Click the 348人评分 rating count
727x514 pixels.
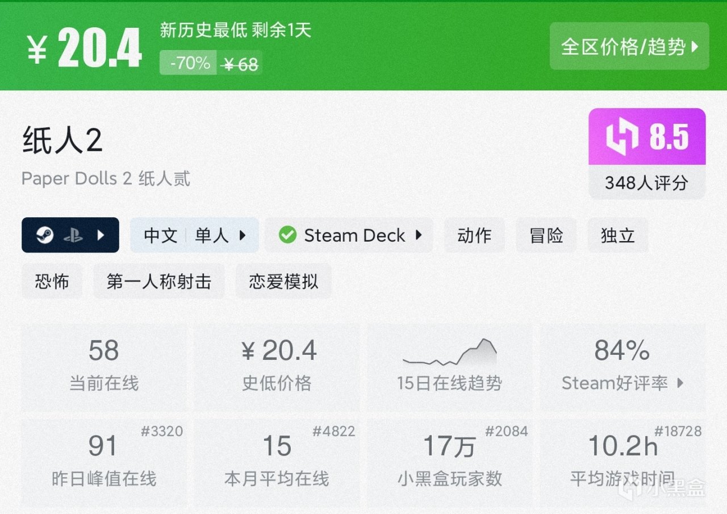click(646, 183)
